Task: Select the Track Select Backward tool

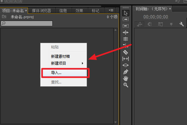Action: pos(126,26)
